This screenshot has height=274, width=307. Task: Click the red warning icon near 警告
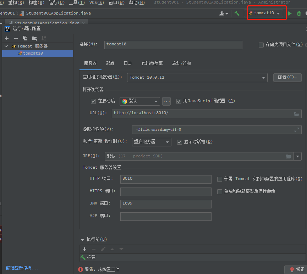click(x=81, y=269)
